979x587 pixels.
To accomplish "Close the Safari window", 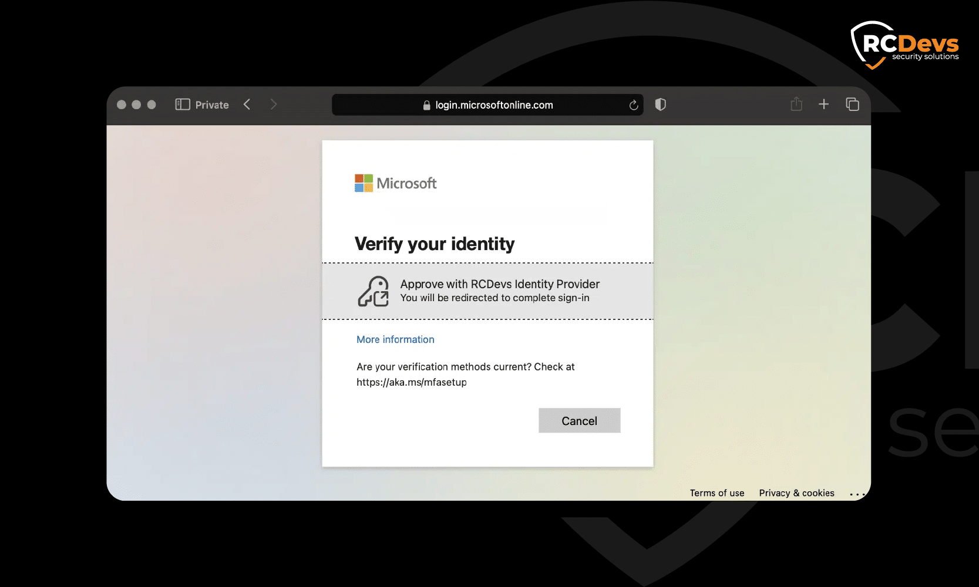I will (122, 104).
